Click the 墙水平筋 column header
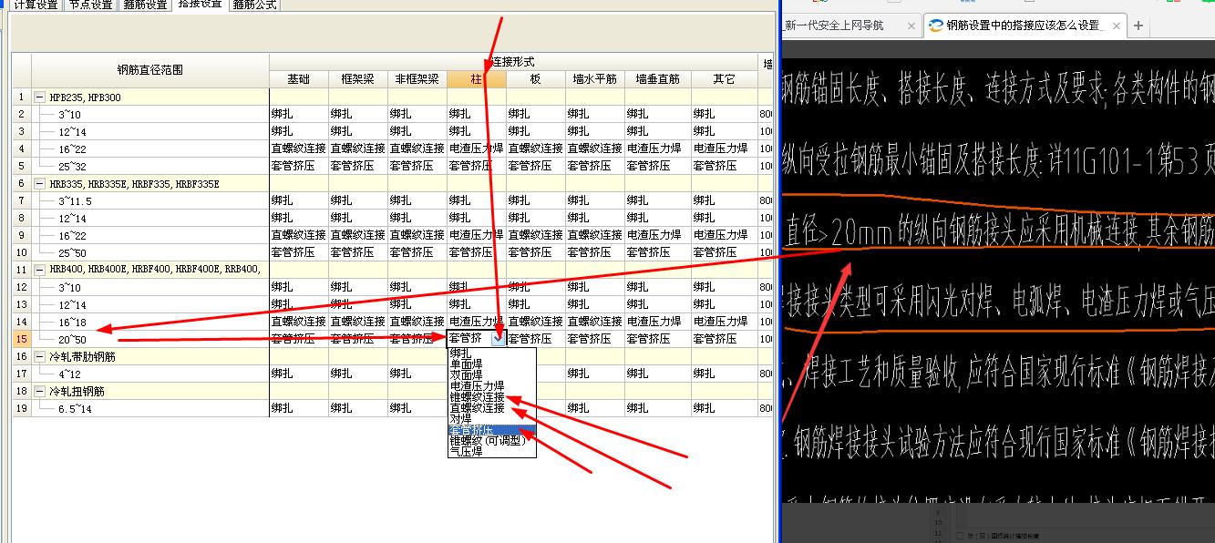This screenshot has height=543, width=1215. [595, 79]
